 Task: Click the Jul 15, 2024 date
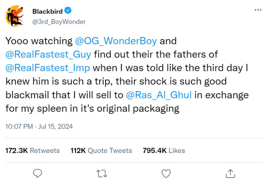click(x=56, y=127)
